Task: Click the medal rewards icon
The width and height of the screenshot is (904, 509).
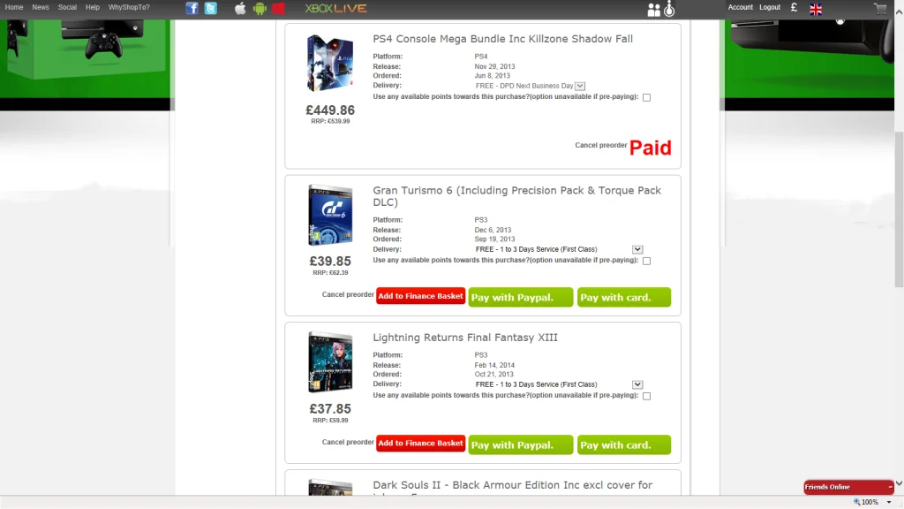Action: coord(669,9)
